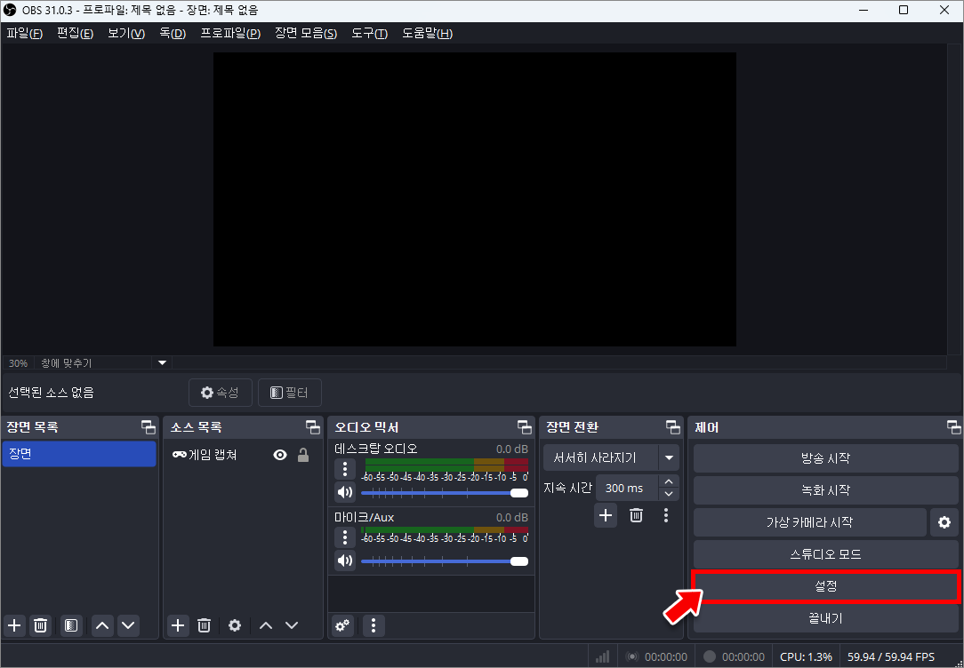The image size is (964, 668).
Task: Click the 속성 properties button
Action: tap(220, 393)
